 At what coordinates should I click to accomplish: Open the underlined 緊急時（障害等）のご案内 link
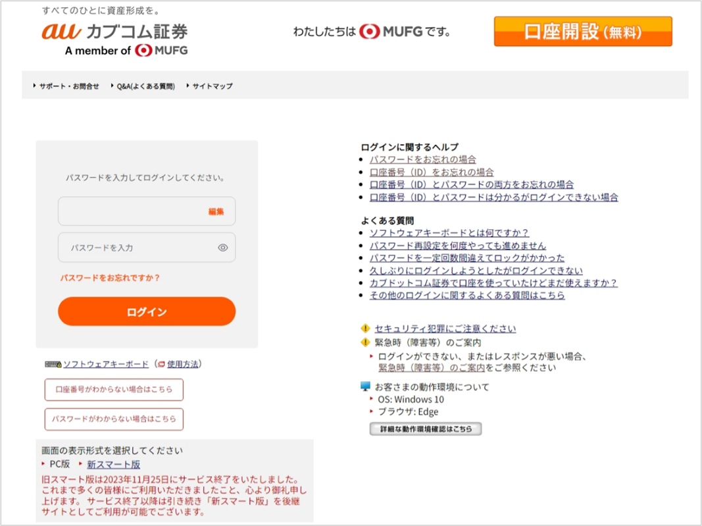click(432, 368)
